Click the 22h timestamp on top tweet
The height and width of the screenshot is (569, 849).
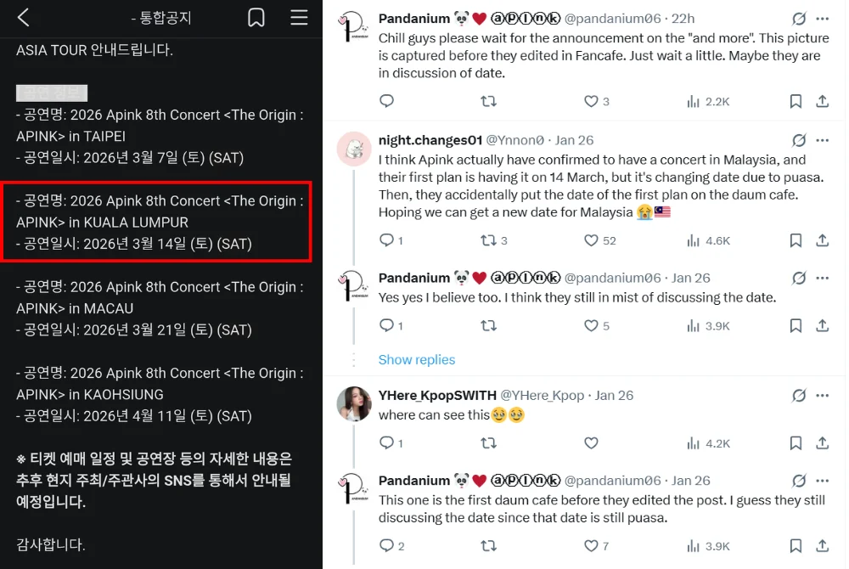click(683, 19)
